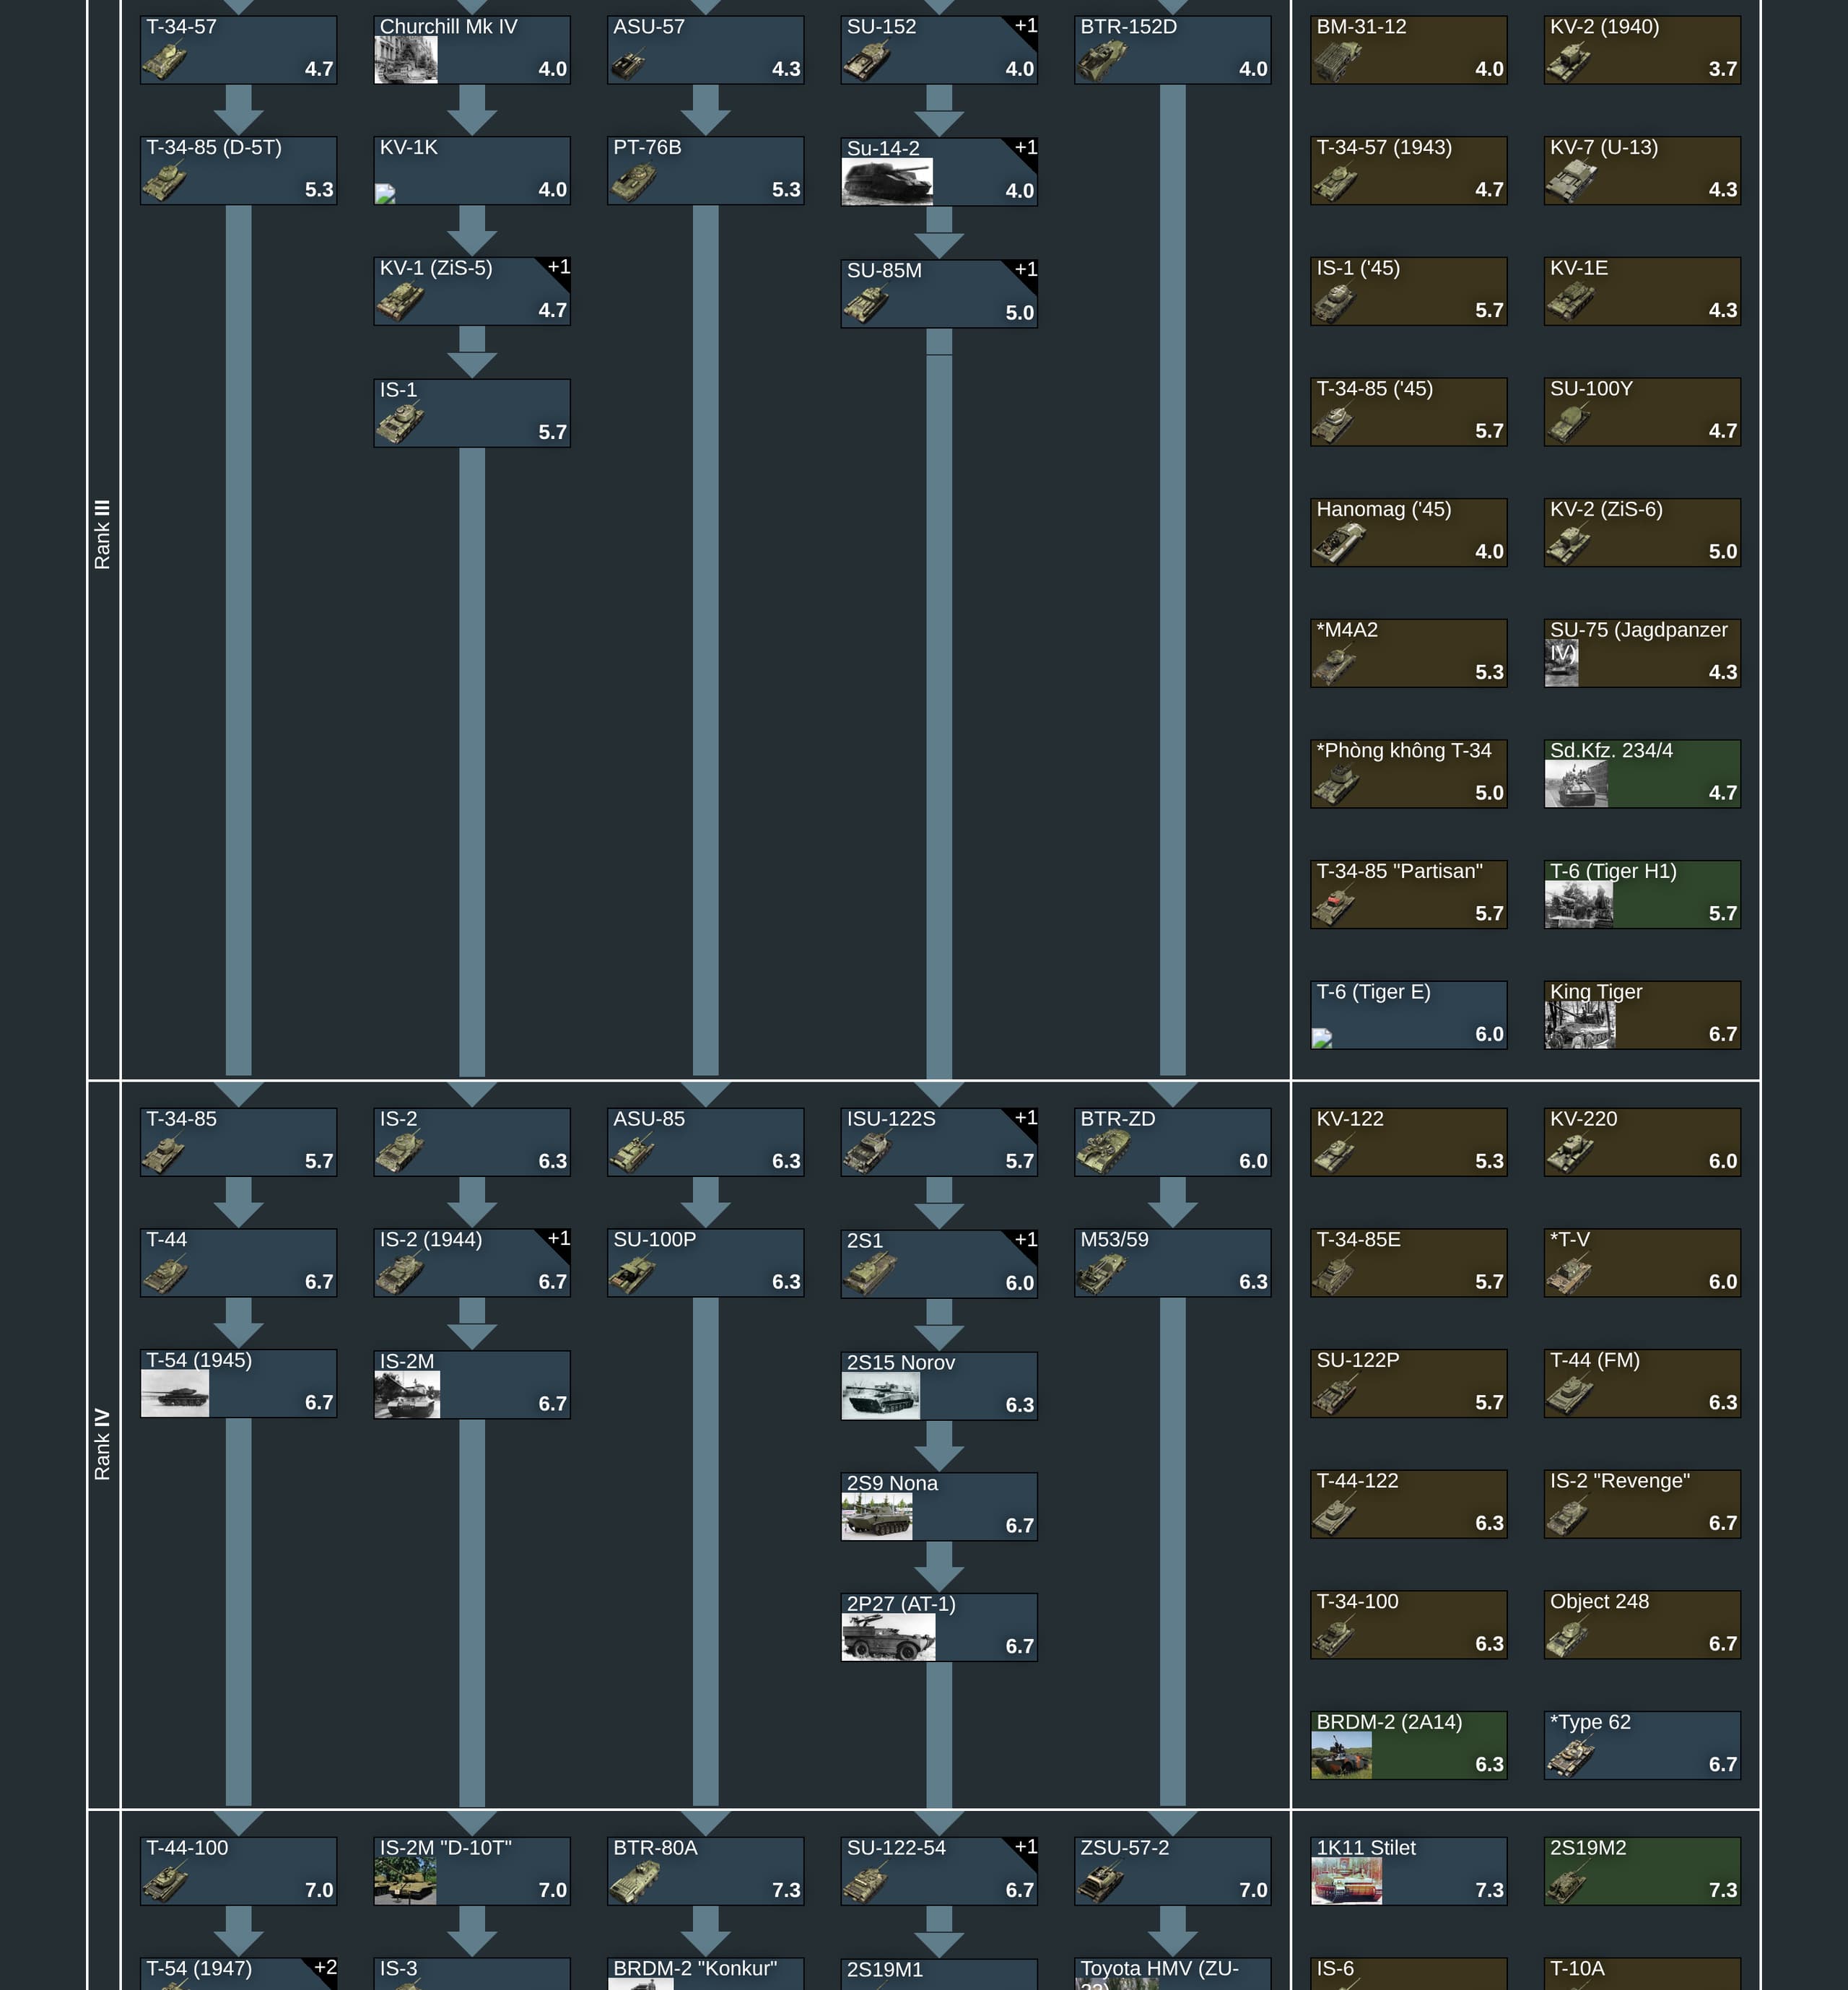Click the Rank IV row label
This screenshot has width=1848, height=1990.
[x=102, y=1444]
